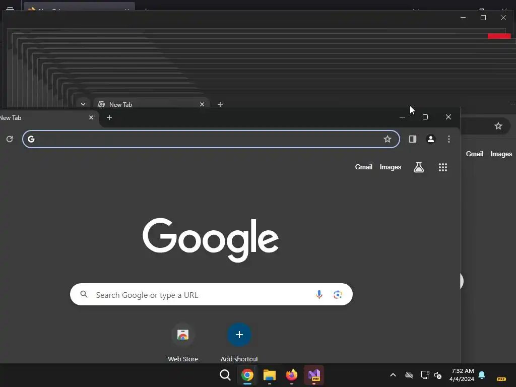
Task: Click the PRE badge icon in the tray corner
Action: [x=501, y=379]
